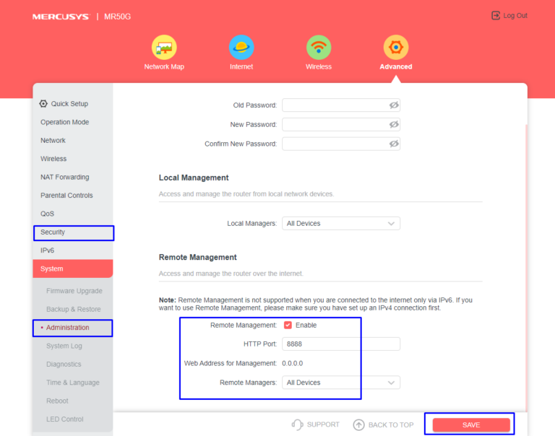Open the Firmware Upgrade submenu item
This screenshot has width=555, height=436.
pyautogui.click(x=74, y=291)
